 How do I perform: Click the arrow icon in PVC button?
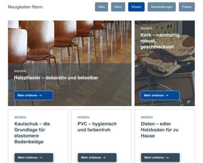104,158
